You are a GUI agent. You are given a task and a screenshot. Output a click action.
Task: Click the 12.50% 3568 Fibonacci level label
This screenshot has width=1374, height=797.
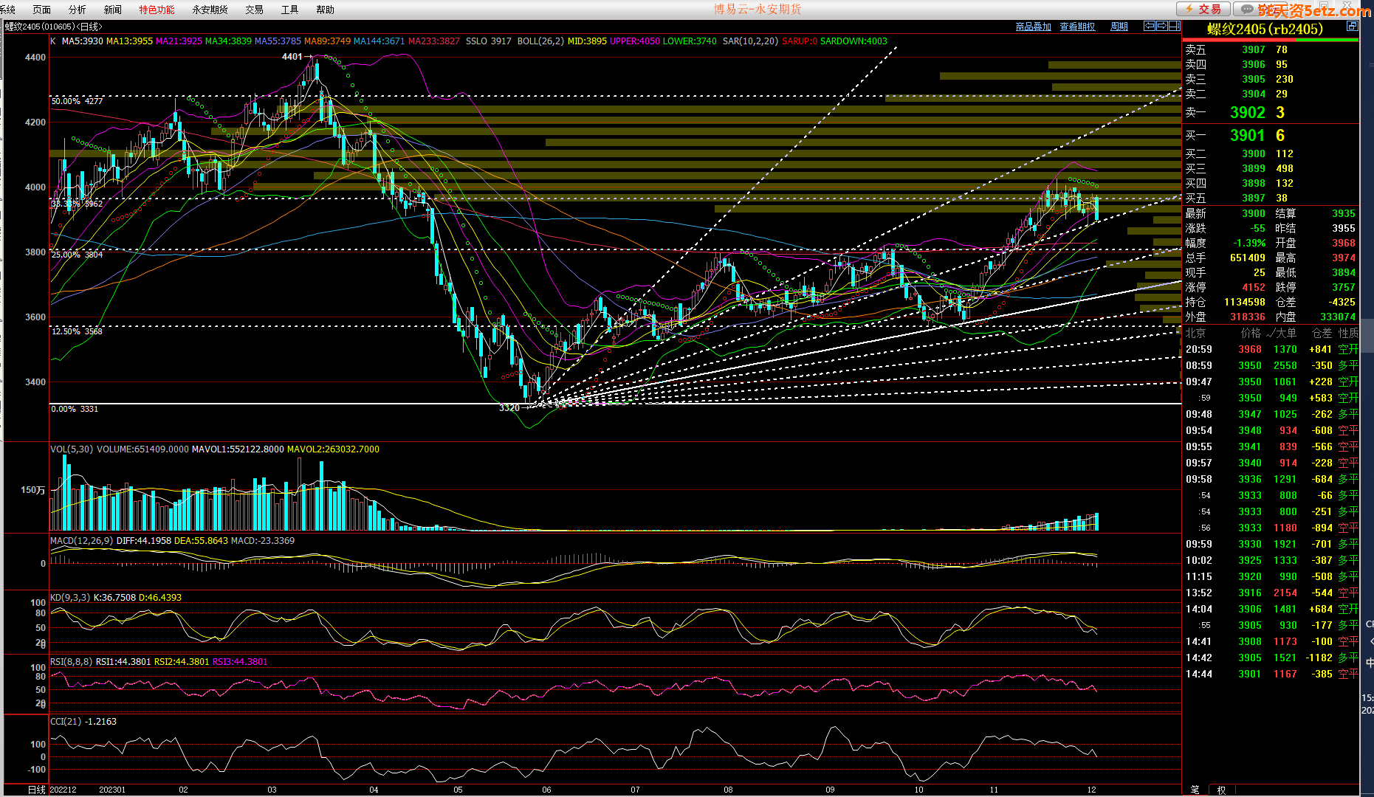pos(78,331)
